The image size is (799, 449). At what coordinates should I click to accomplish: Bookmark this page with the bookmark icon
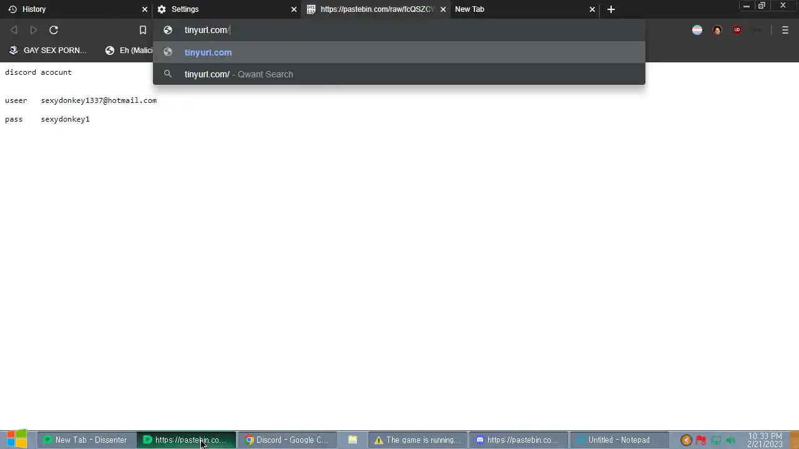[142, 30]
